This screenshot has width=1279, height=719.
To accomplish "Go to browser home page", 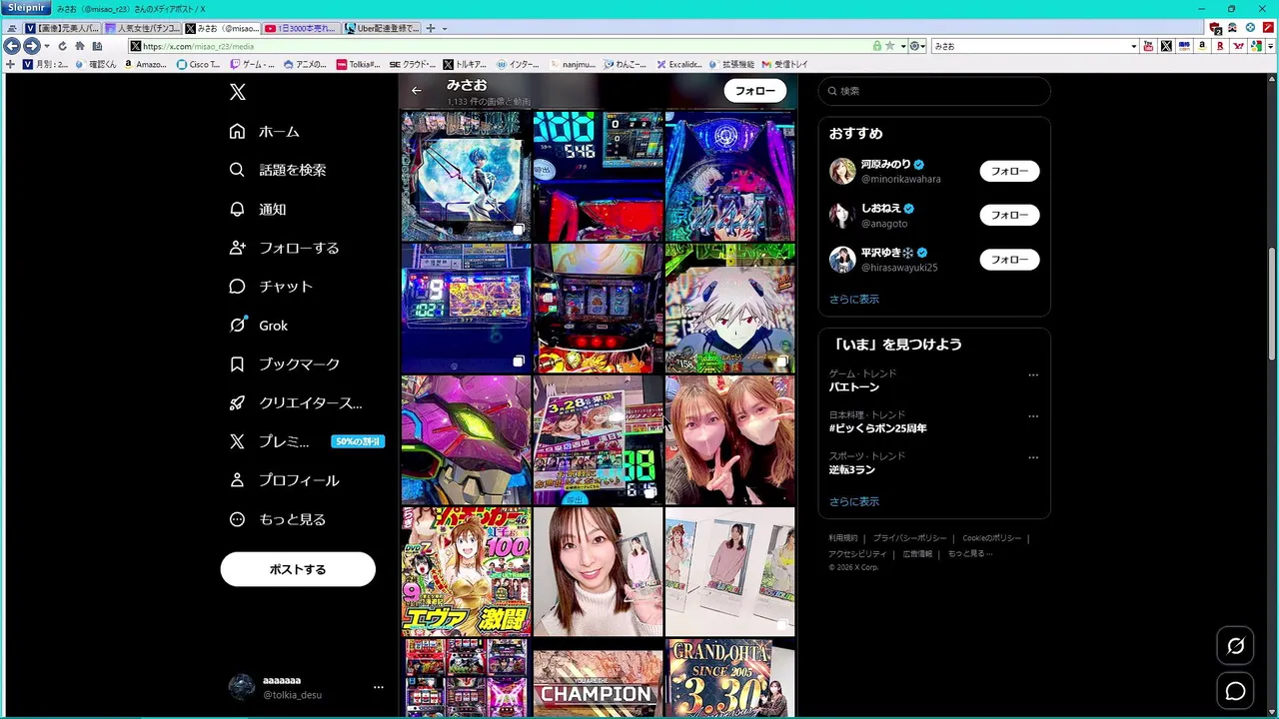I will (x=80, y=46).
